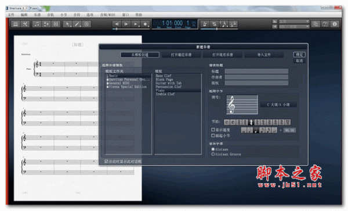The image size is (348, 211).
Task: Open the mixer faders toolbar icon
Action: [56, 24]
